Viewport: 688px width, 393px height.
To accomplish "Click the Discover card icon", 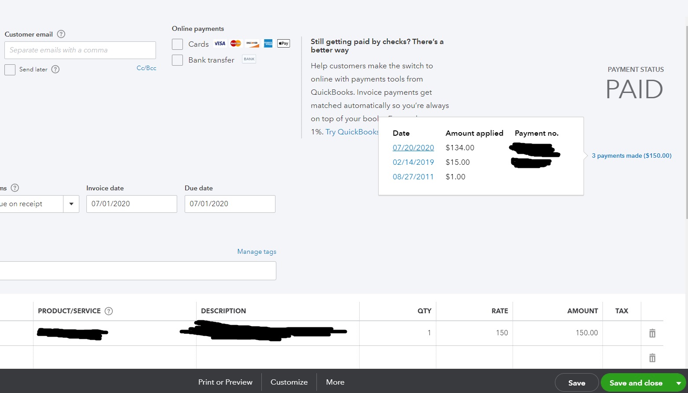I will tap(252, 43).
